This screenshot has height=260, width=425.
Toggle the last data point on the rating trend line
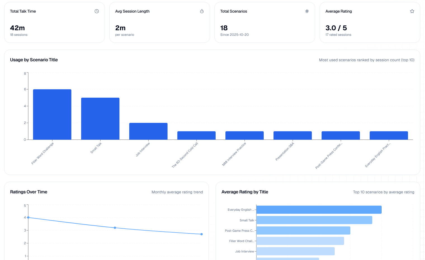(201, 234)
